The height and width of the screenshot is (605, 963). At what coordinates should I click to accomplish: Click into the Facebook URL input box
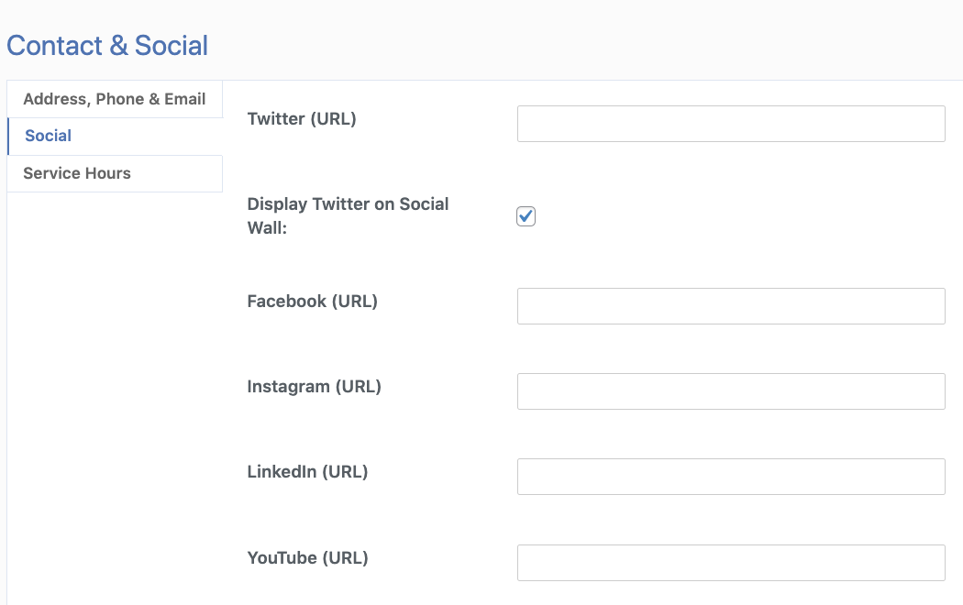pyautogui.click(x=731, y=306)
